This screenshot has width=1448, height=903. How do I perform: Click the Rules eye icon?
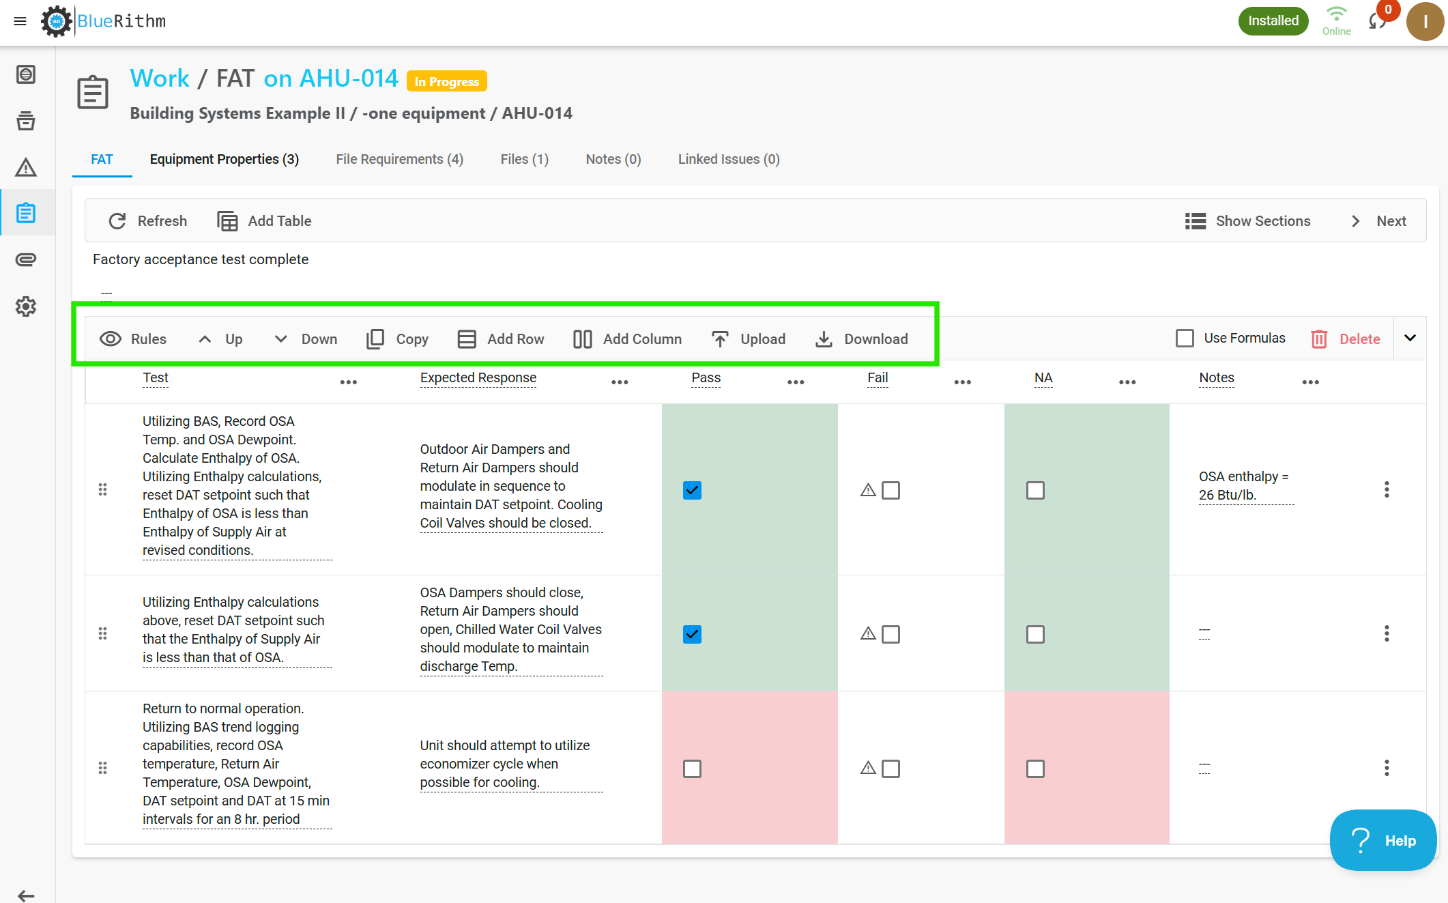tap(111, 339)
